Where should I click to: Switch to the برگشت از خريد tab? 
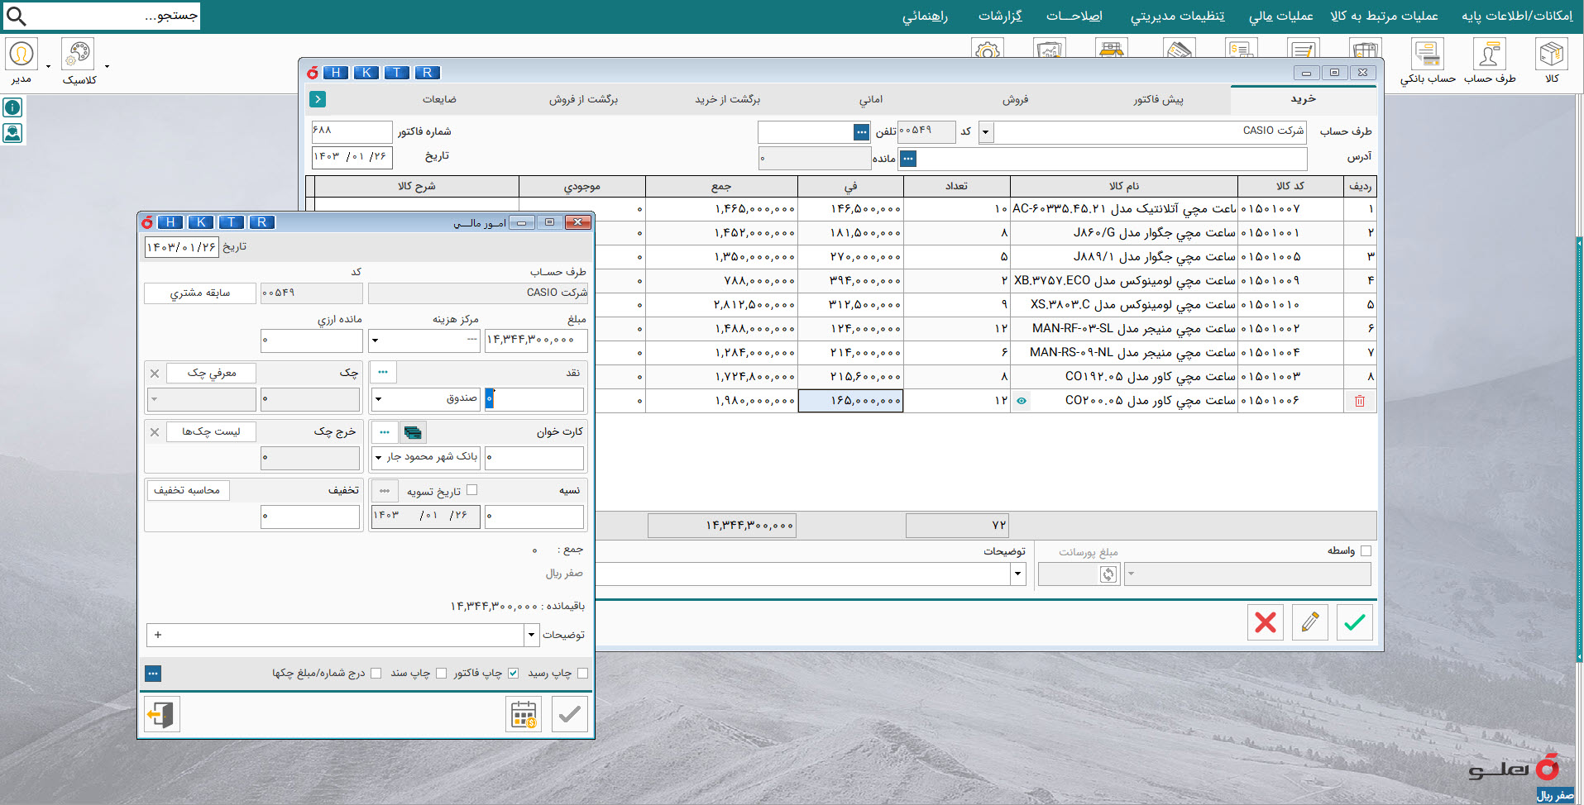pyautogui.click(x=728, y=100)
